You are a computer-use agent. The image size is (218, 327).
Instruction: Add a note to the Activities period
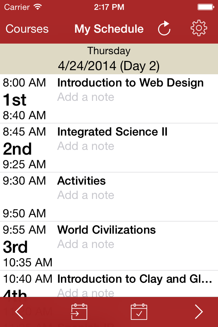pyautogui.click(x=85, y=195)
